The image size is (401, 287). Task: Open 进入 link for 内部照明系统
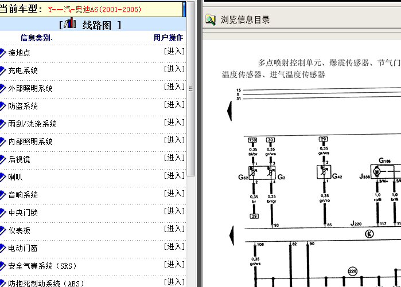(x=174, y=140)
